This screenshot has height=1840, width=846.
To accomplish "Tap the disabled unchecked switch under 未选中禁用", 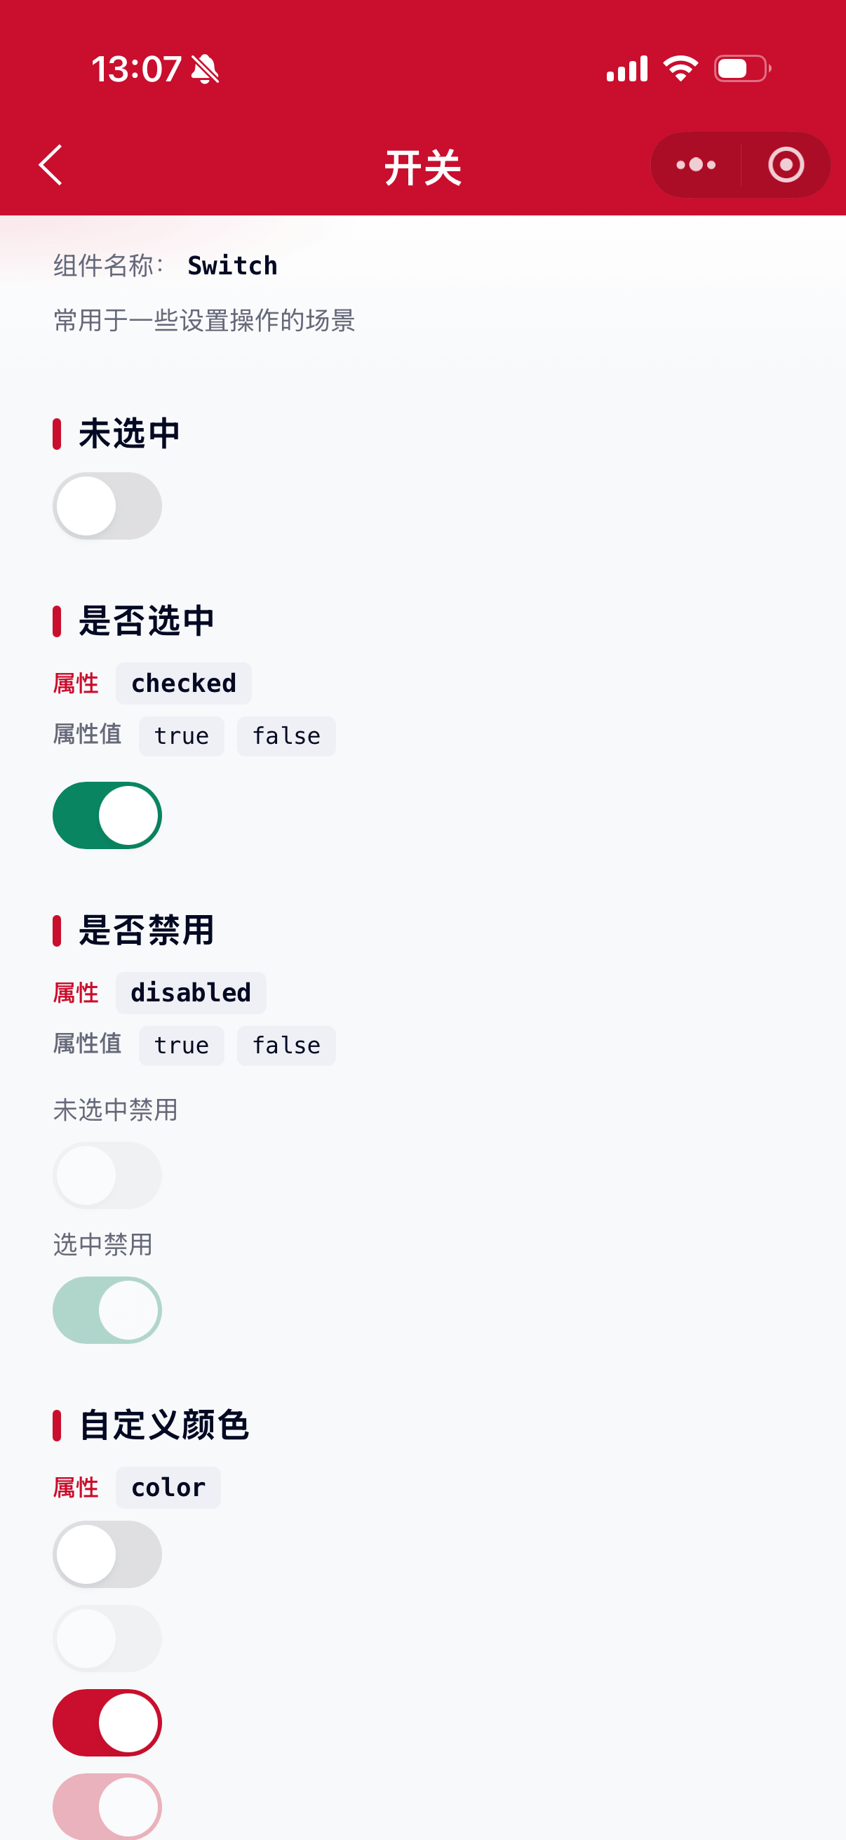I will [107, 1175].
